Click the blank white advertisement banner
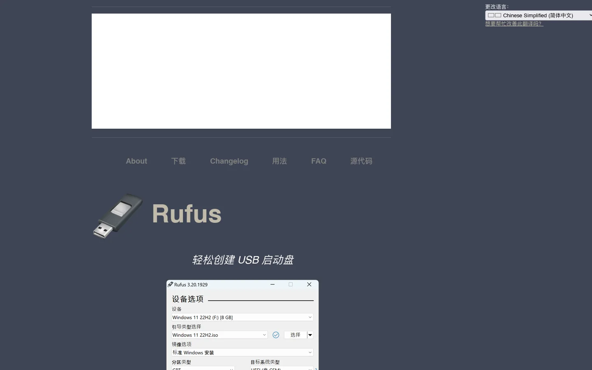592x370 pixels. pos(241,71)
